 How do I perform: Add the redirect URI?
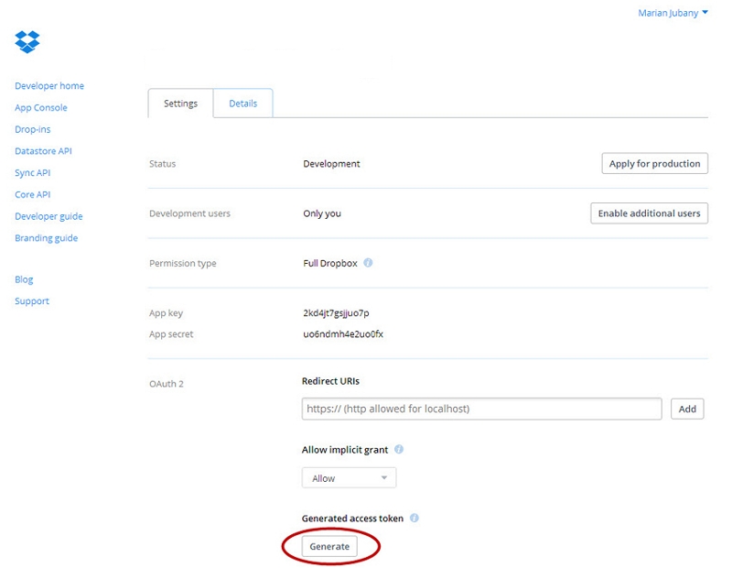click(x=687, y=409)
